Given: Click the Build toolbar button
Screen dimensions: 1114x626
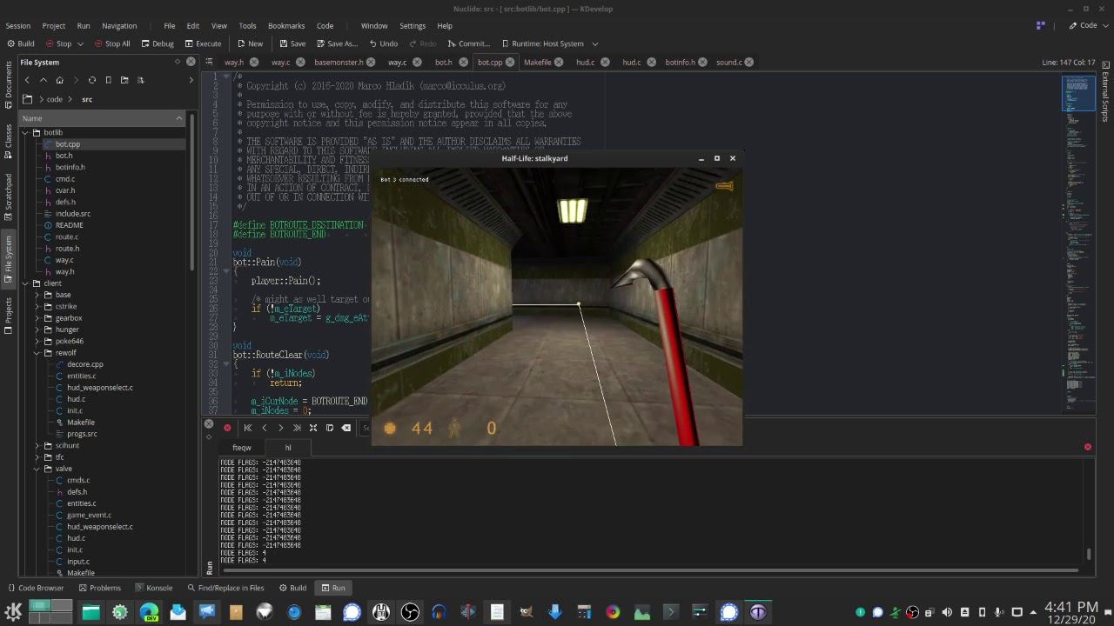Looking at the screenshot, I should tap(21, 43).
